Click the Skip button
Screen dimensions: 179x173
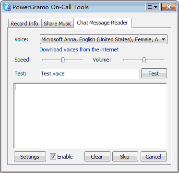pyautogui.click(x=125, y=157)
